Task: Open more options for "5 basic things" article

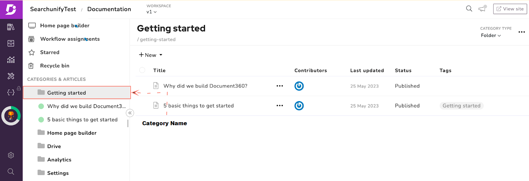Action: click(x=280, y=106)
